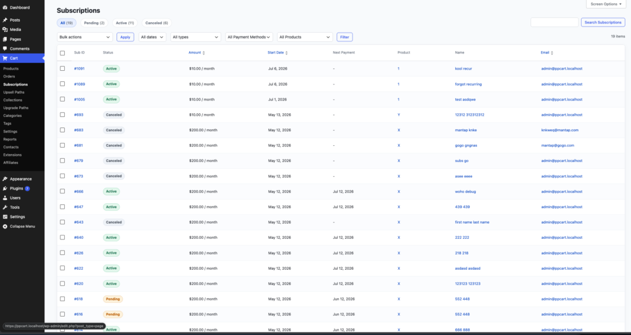Open the All dates dropdown

click(153, 37)
